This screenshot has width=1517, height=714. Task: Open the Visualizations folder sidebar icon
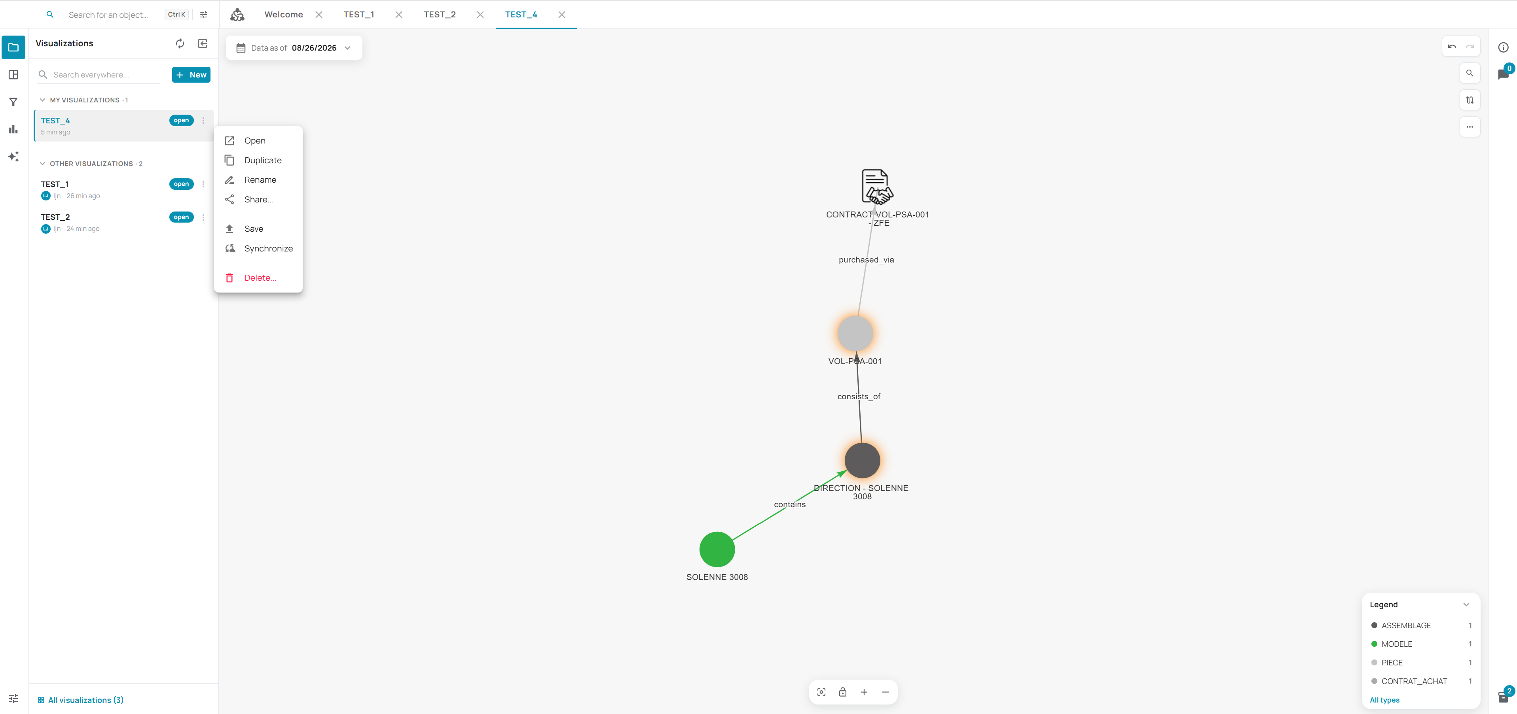(x=13, y=48)
